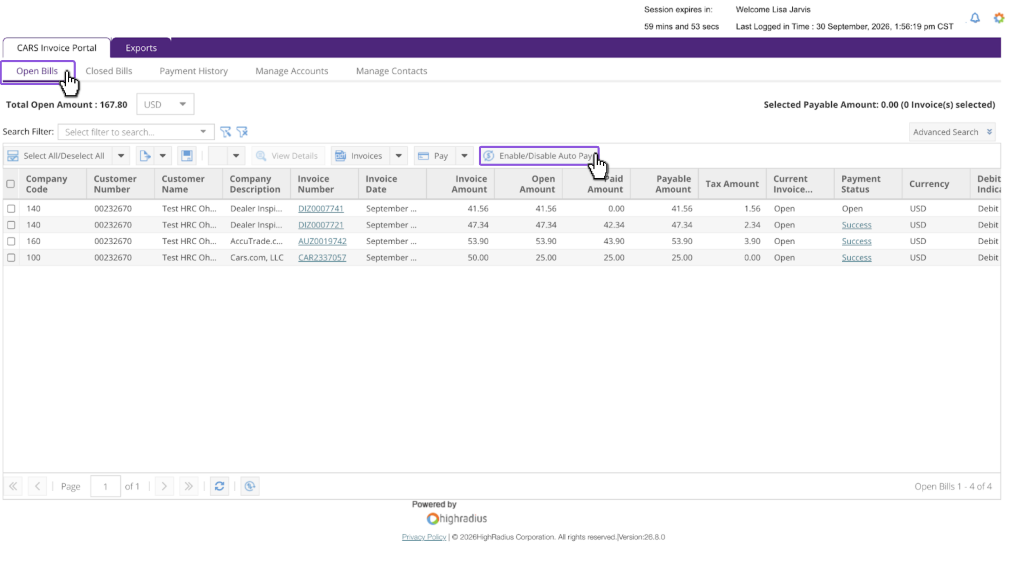Click the Invoices toolbar button
This screenshot has height=569, width=1014.
(360, 156)
